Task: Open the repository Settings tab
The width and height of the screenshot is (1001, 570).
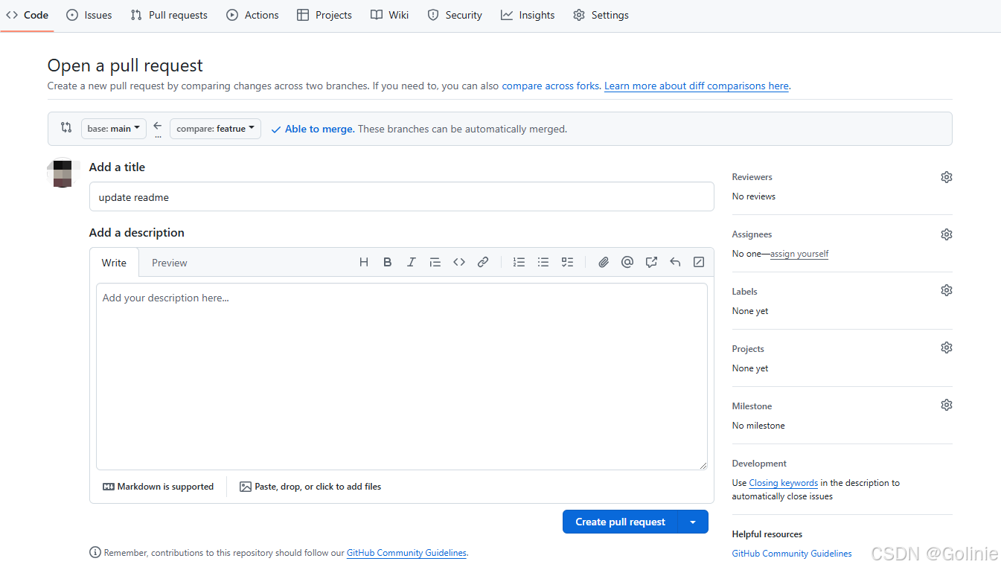Action: click(601, 15)
